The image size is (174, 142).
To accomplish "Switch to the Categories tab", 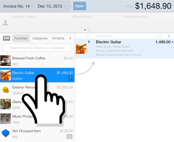I will [40, 38].
